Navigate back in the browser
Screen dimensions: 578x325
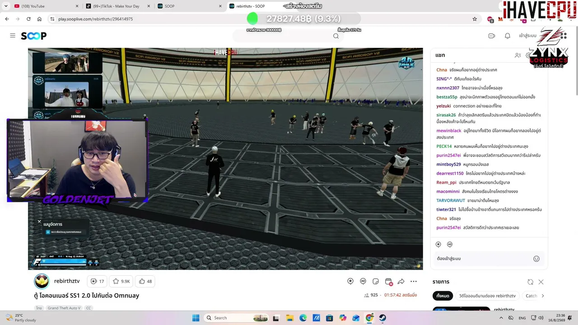coord(7,19)
